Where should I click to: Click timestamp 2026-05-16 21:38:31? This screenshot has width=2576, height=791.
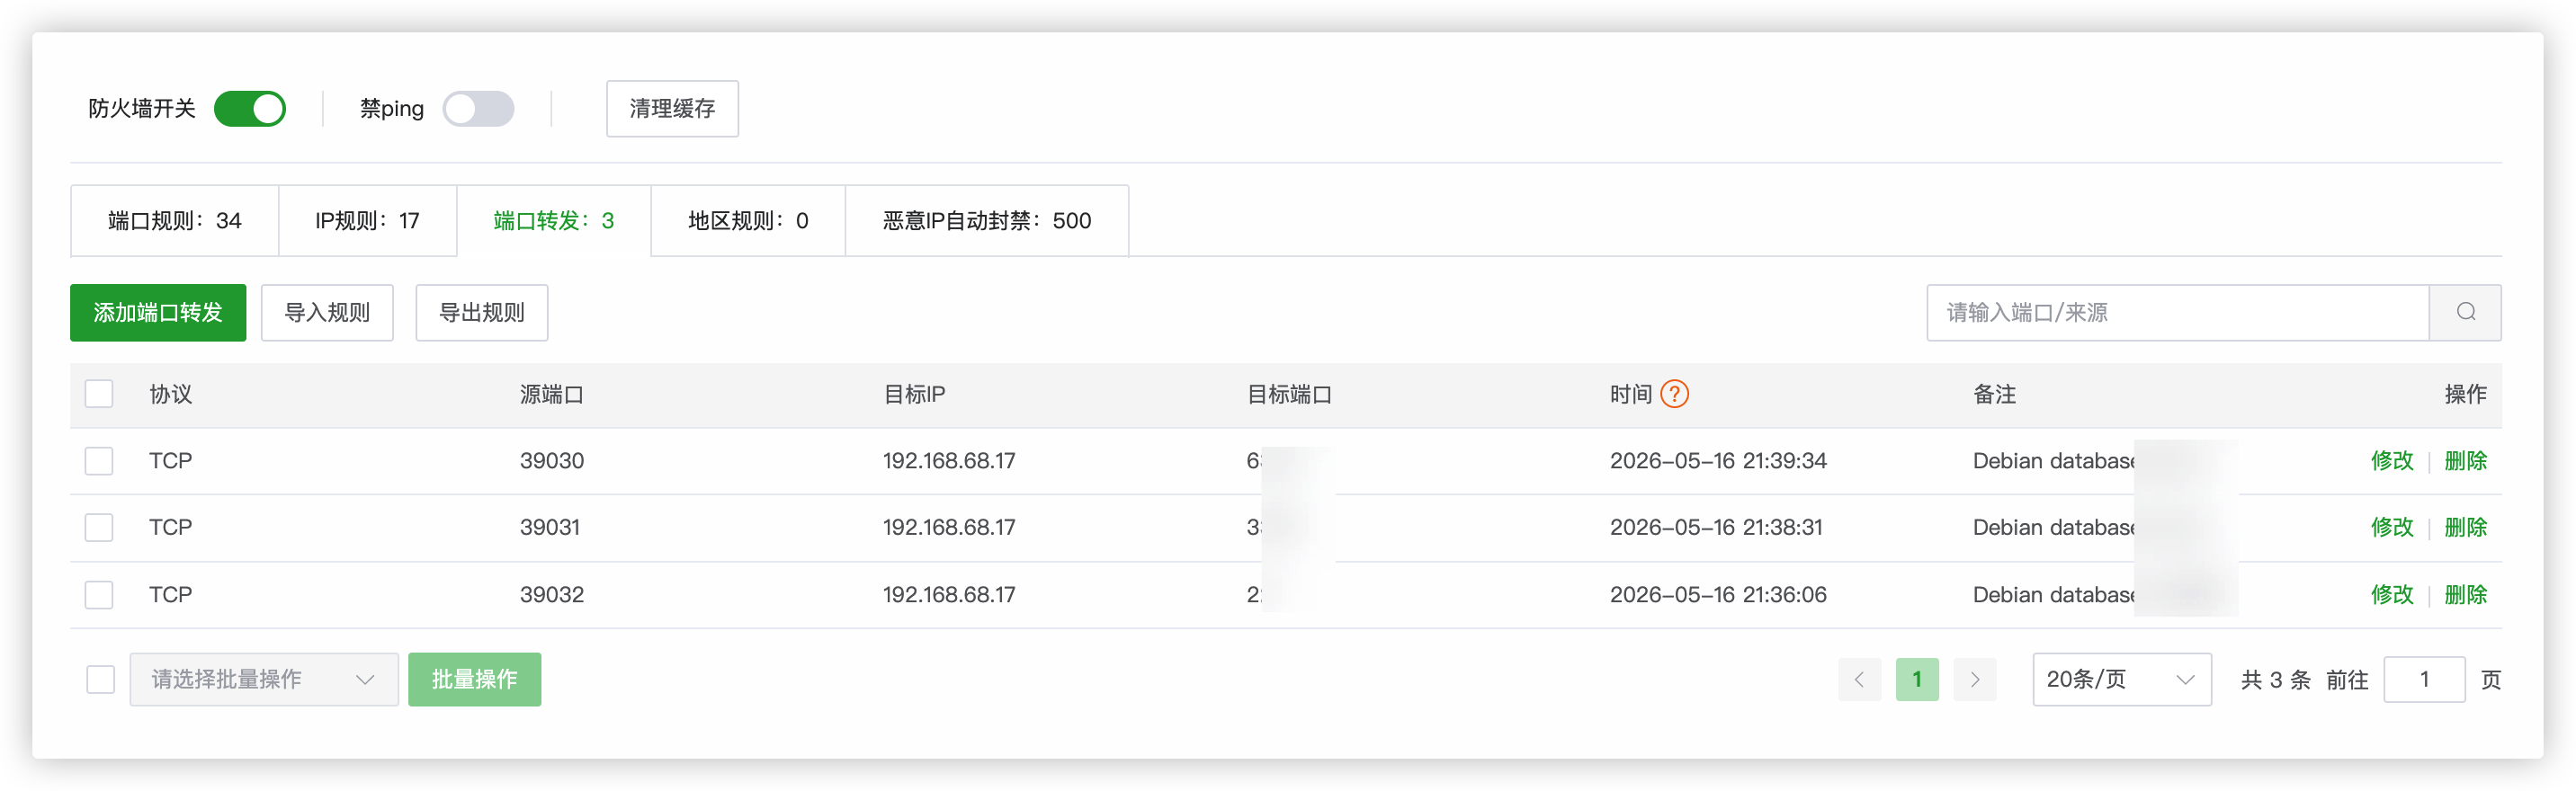1716,528
